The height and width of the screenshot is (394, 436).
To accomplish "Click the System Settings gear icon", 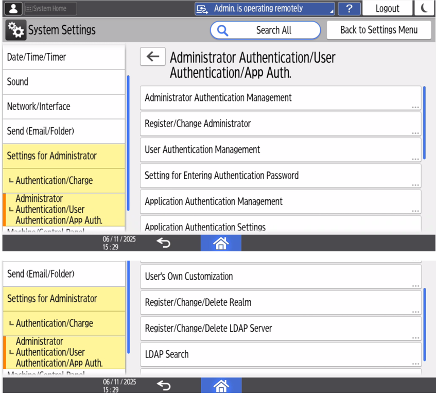I will coord(15,30).
